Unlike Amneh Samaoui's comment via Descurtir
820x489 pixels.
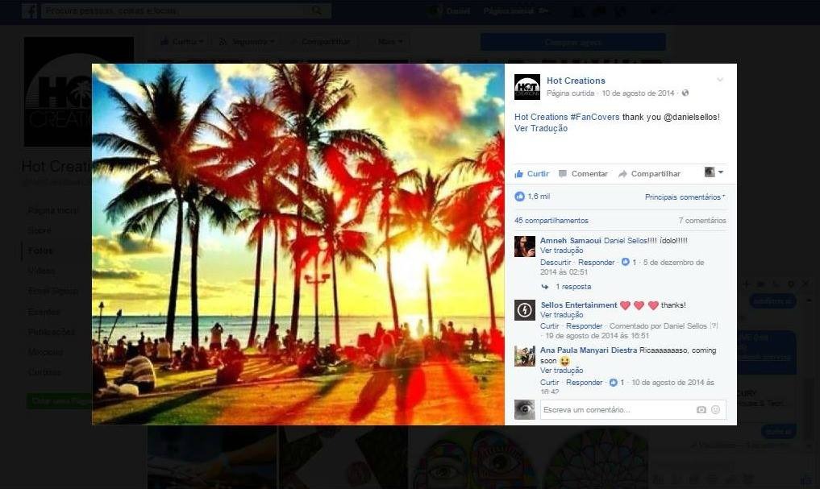[x=556, y=263]
